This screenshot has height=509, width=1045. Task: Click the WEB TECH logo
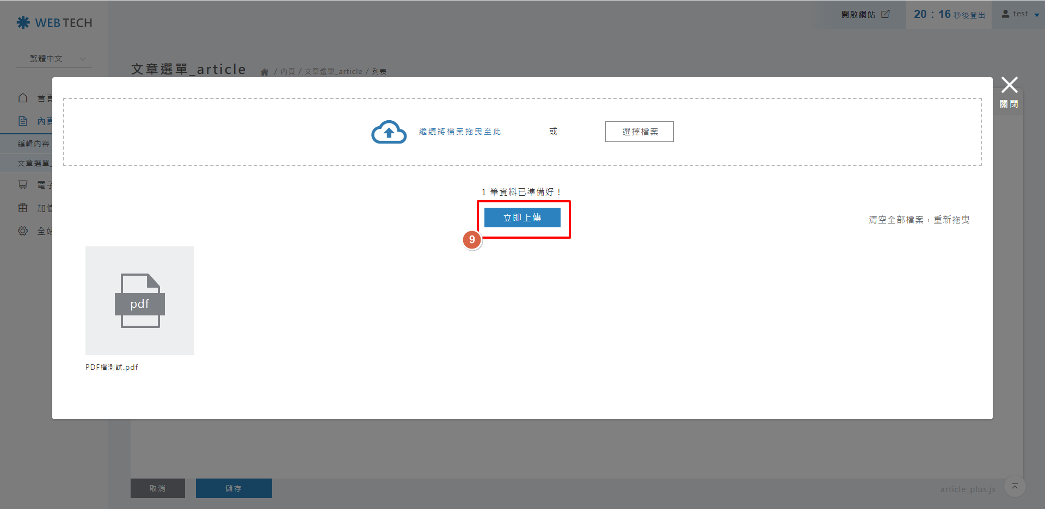pos(54,23)
